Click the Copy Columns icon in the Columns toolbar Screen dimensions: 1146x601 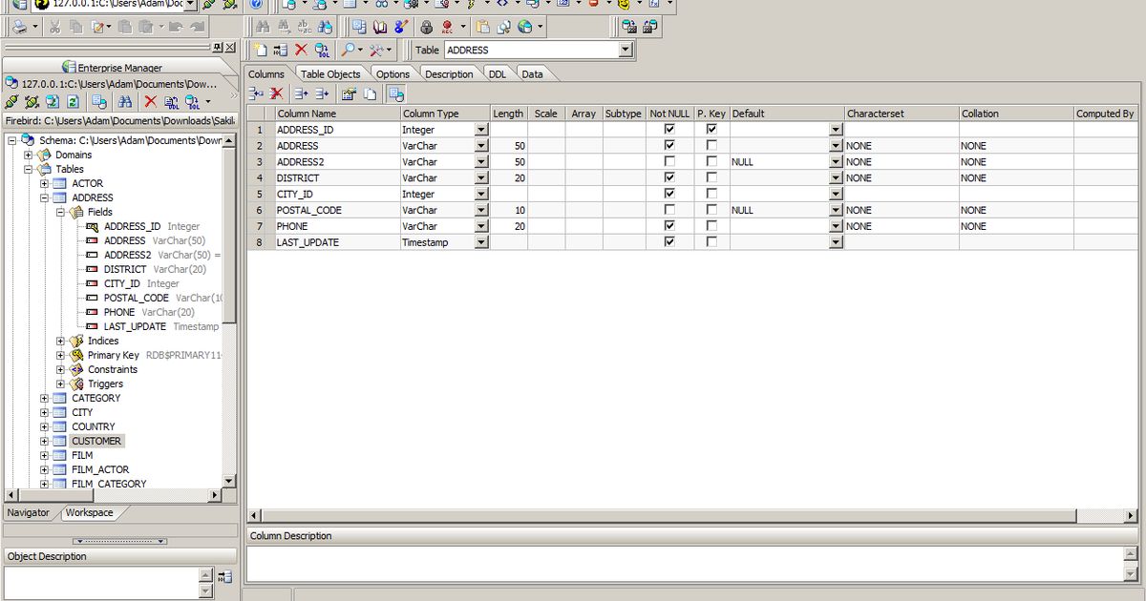coord(370,92)
